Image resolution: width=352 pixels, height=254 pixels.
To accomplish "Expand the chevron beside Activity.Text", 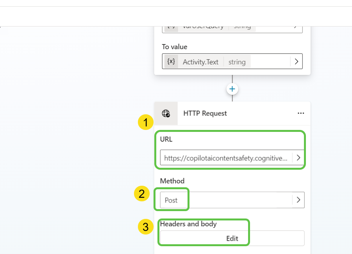I will (296, 61).
